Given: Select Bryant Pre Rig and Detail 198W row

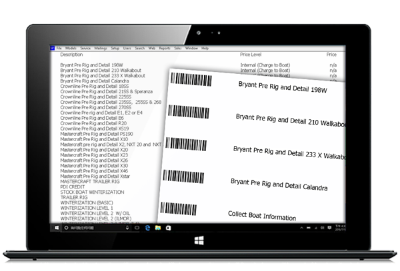Looking at the screenshot, I should pyautogui.click(x=91, y=65).
